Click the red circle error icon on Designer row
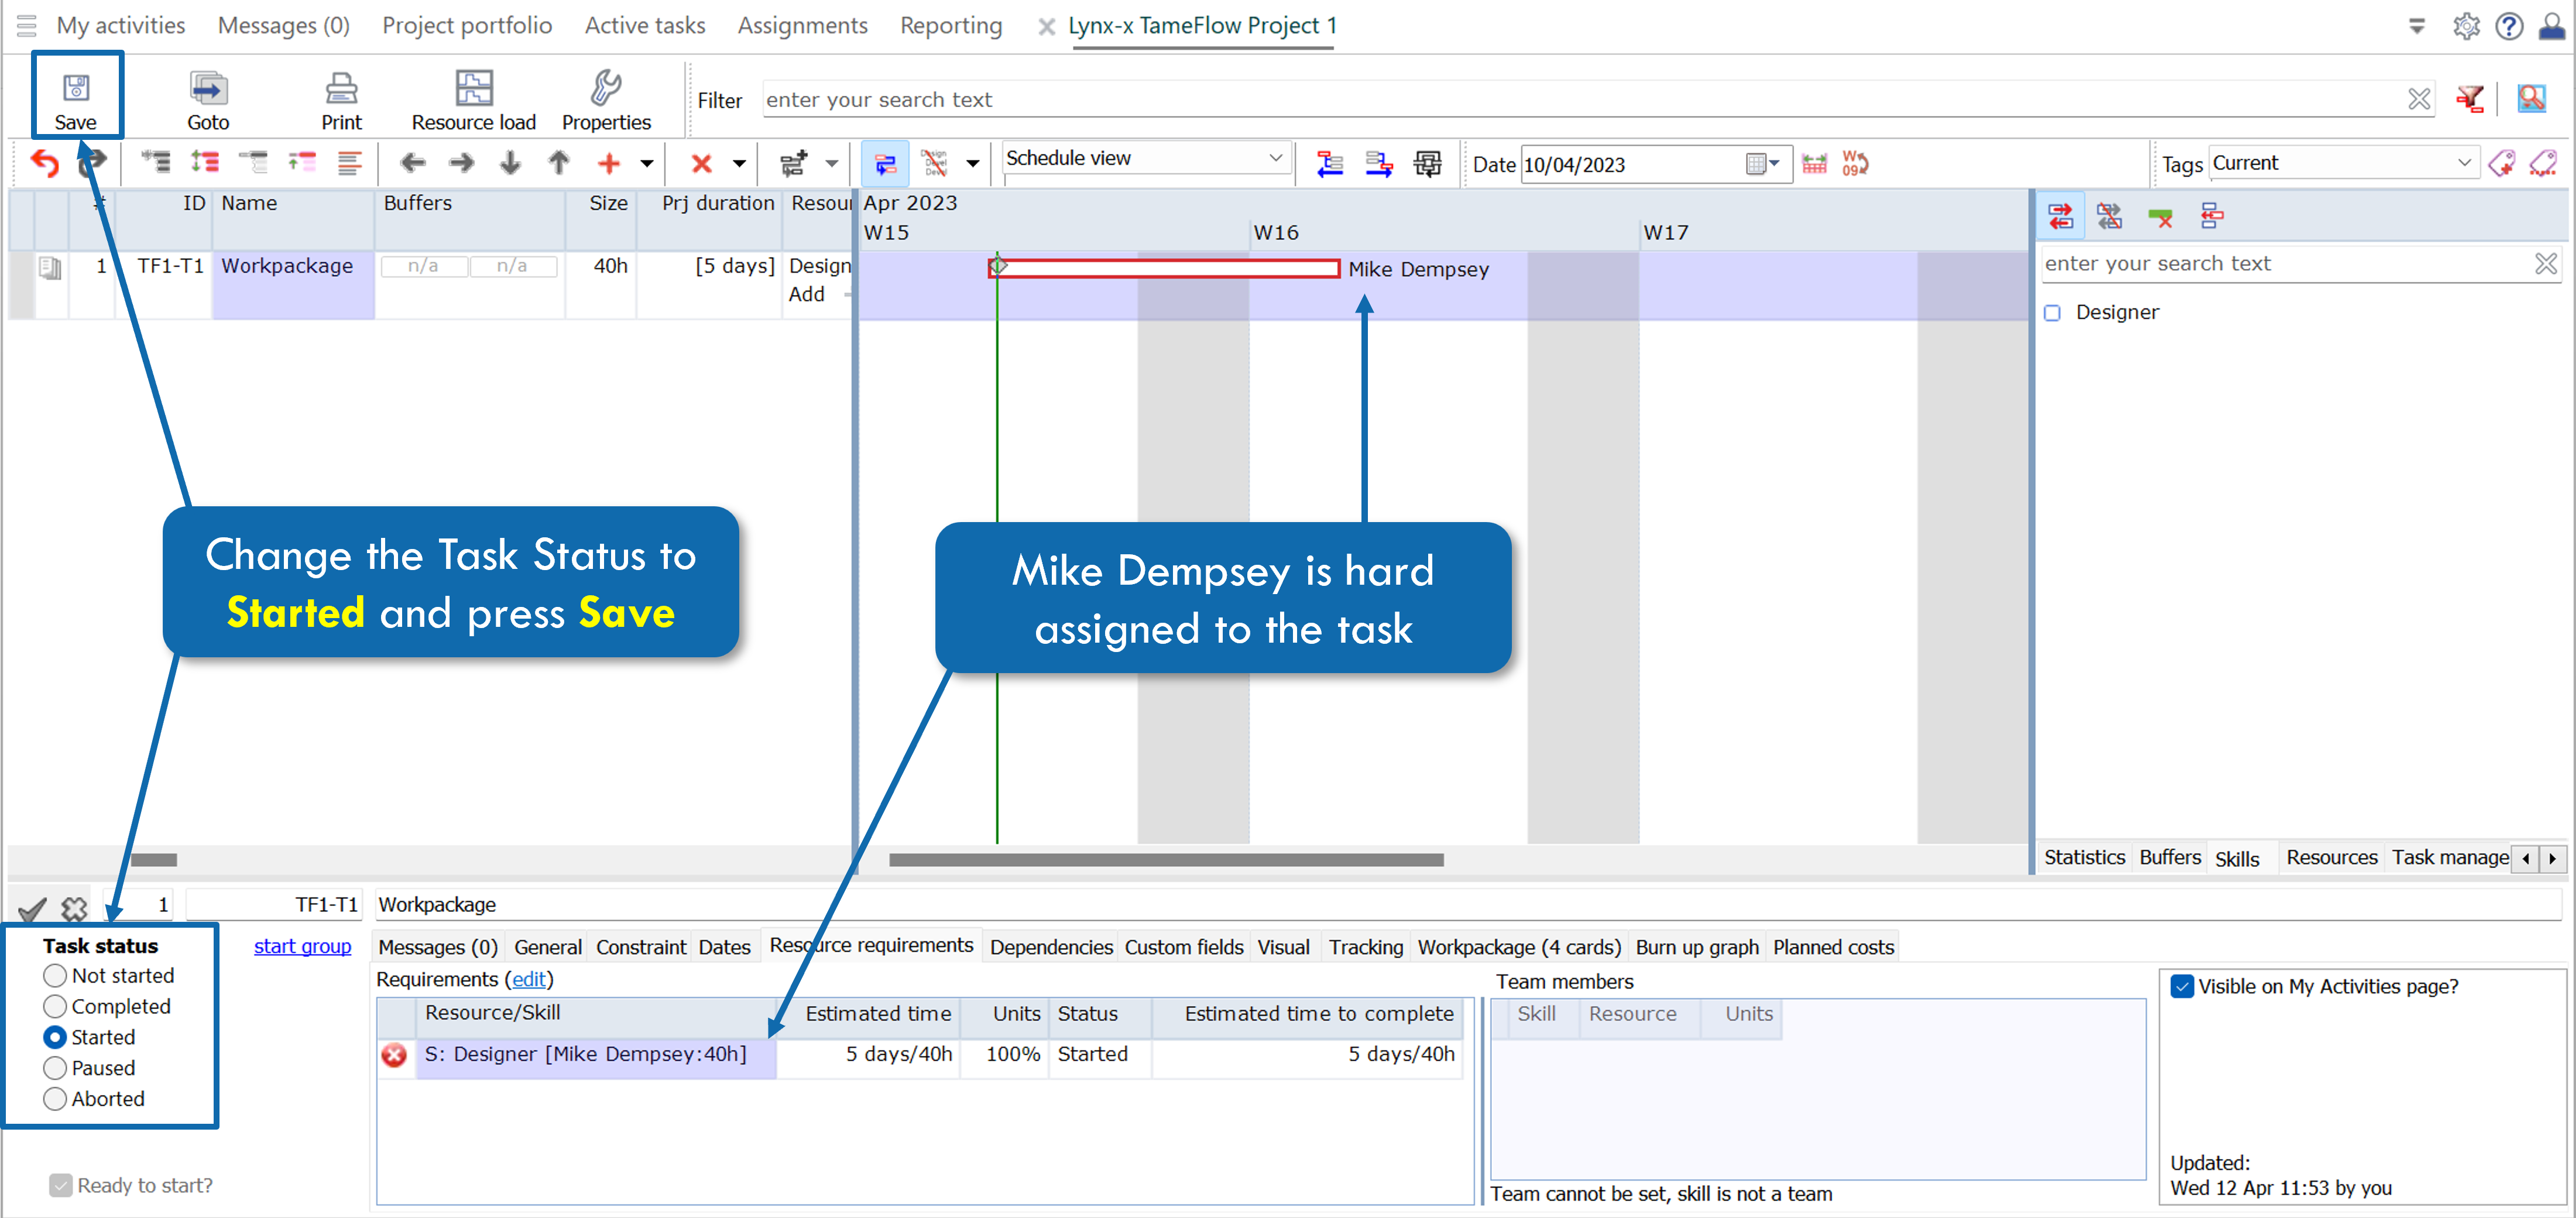The width and height of the screenshot is (2576, 1218). point(394,1054)
